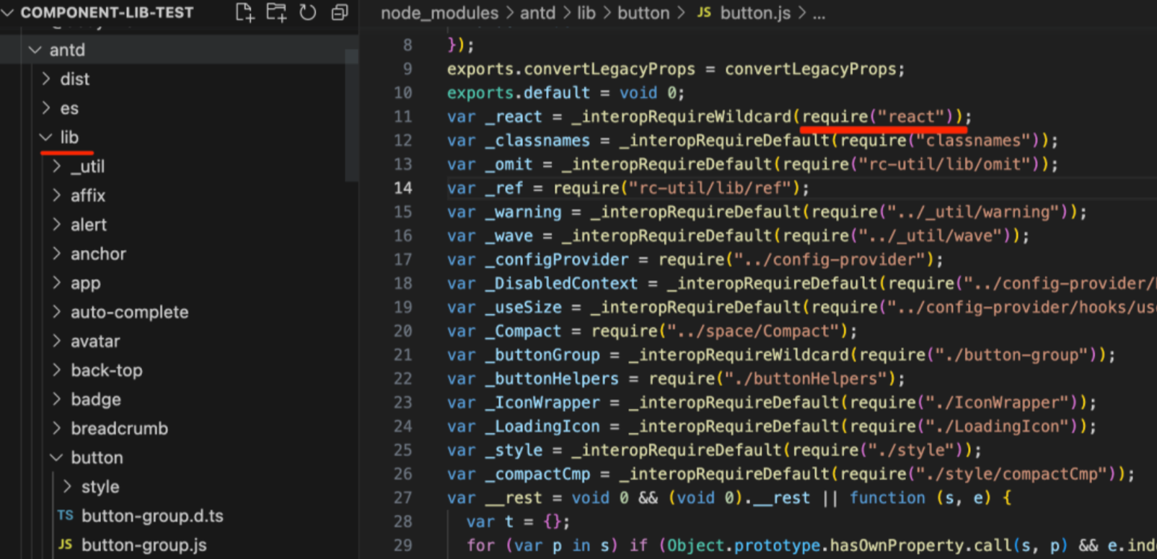1157x559 pixels.
Task: Select the _util folder label
Action: pos(87,166)
